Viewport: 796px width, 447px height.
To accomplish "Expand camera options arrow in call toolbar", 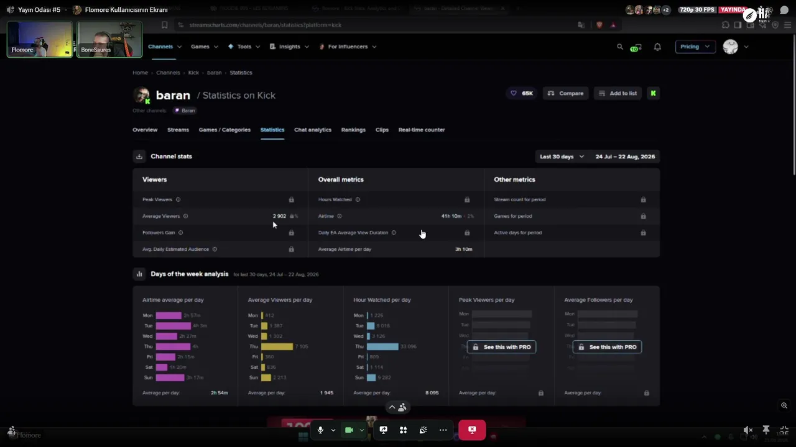I will tap(362, 430).
